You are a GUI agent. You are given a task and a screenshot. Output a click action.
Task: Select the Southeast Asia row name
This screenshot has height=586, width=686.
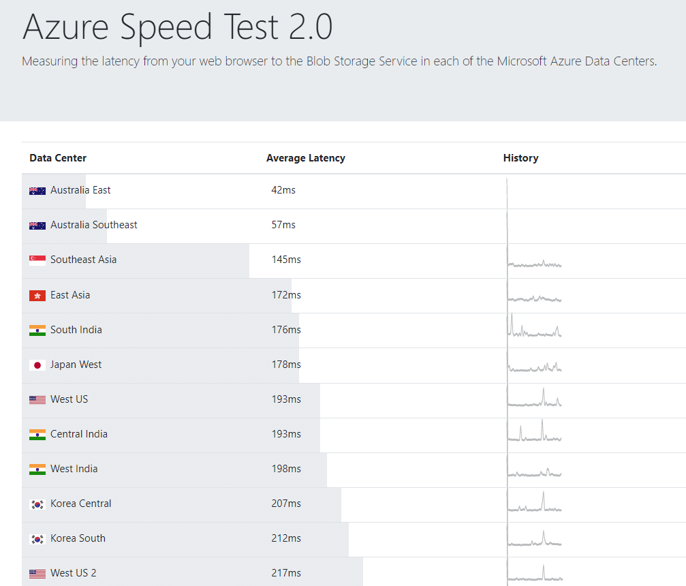(x=84, y=260)
